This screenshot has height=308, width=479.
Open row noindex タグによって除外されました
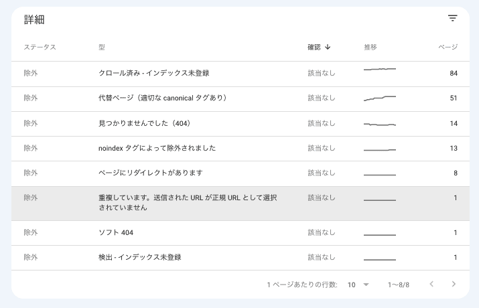click(241, 149)
